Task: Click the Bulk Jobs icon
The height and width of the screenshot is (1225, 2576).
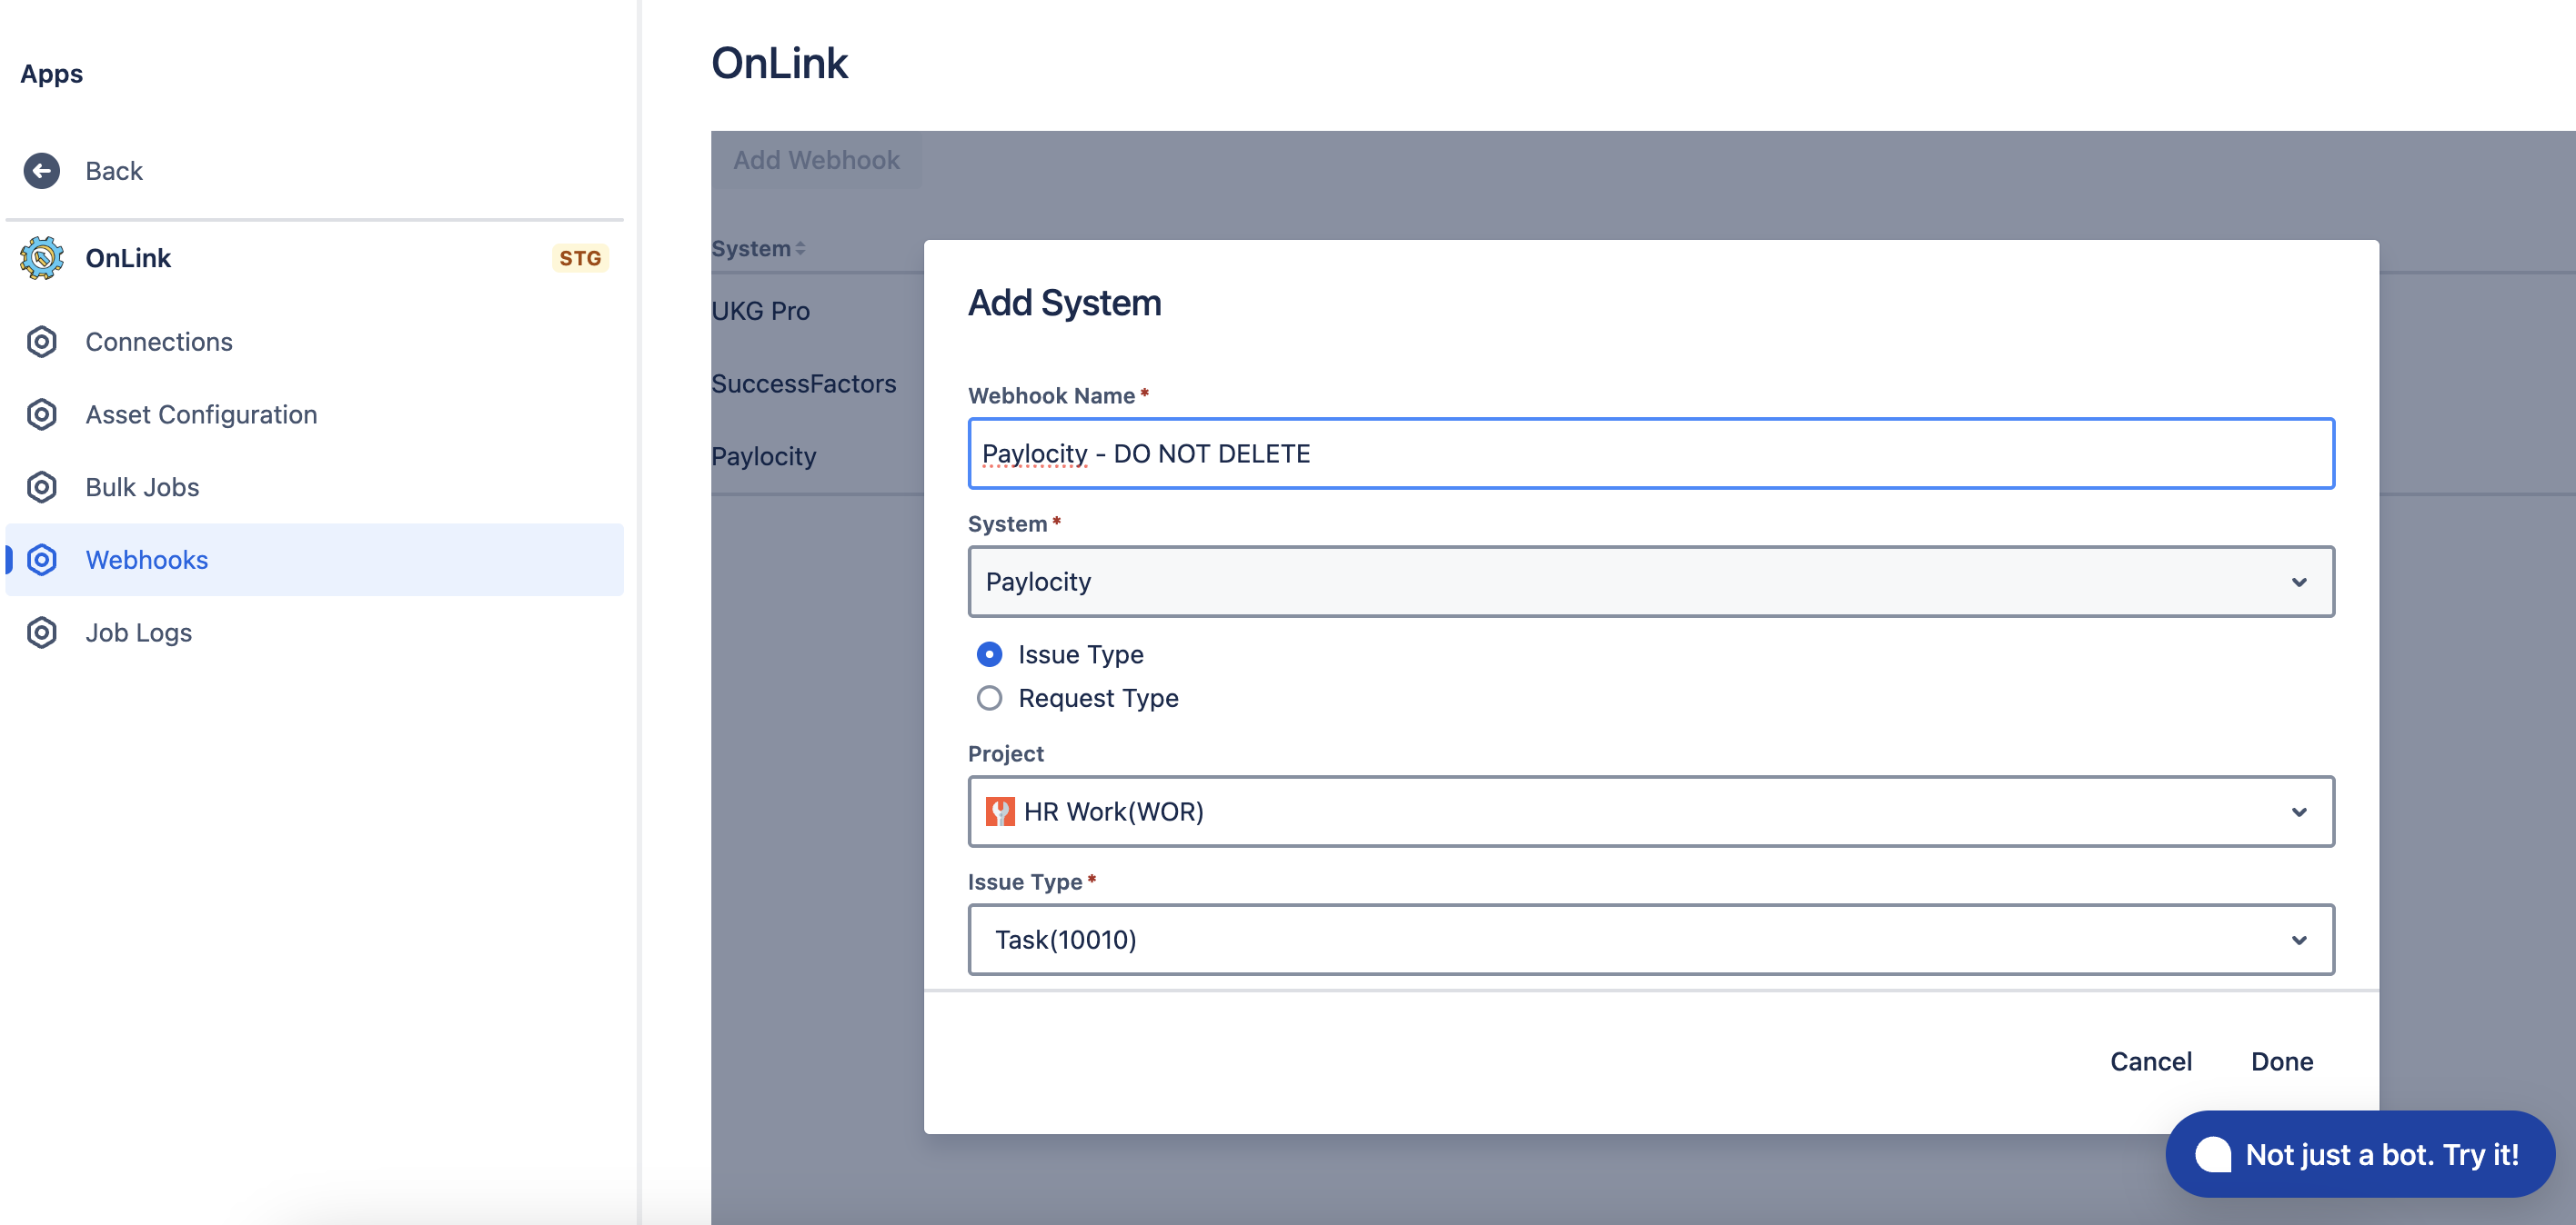Action: [x=41, y=486]
